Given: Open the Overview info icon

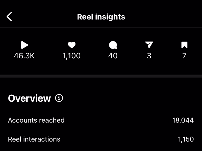Looking at the screenshot, I should pos(59,98).
